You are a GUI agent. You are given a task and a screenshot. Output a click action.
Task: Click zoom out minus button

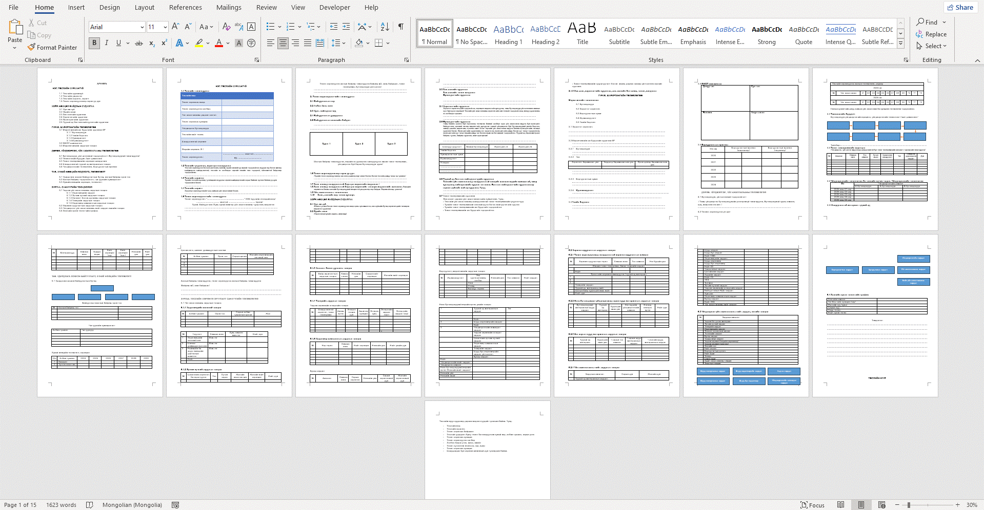point(897,505)
